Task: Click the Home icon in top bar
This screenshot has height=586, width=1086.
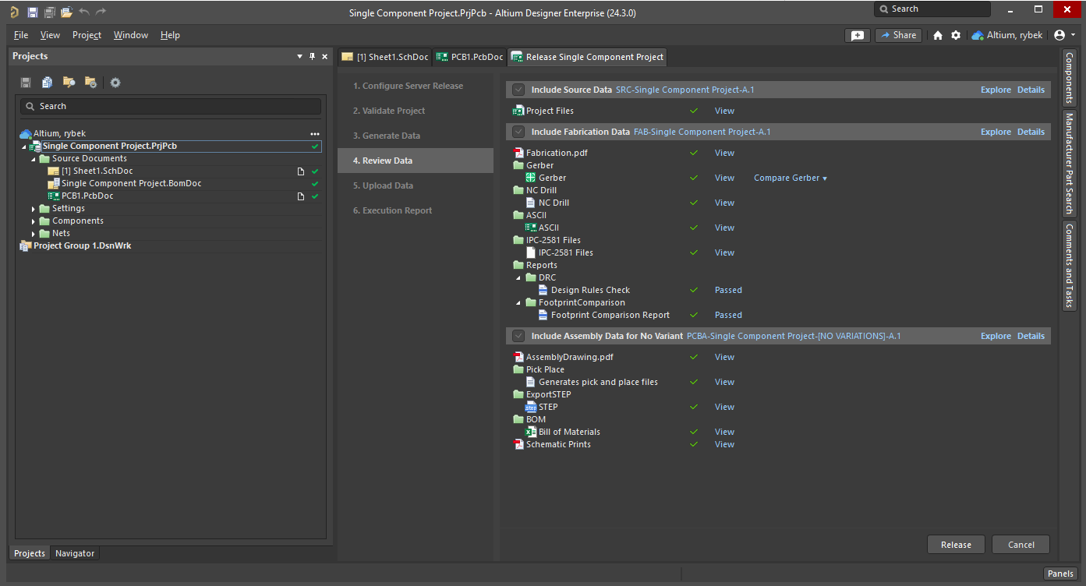Action: (938, 35)
